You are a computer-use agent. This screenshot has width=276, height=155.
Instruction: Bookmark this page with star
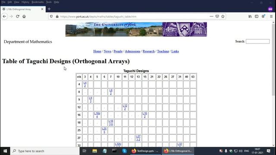[x=223, y=16]
